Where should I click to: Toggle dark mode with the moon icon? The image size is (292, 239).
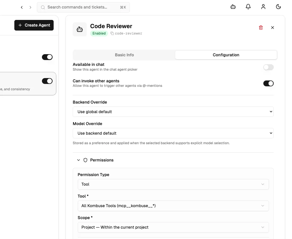tap(278, 7)
